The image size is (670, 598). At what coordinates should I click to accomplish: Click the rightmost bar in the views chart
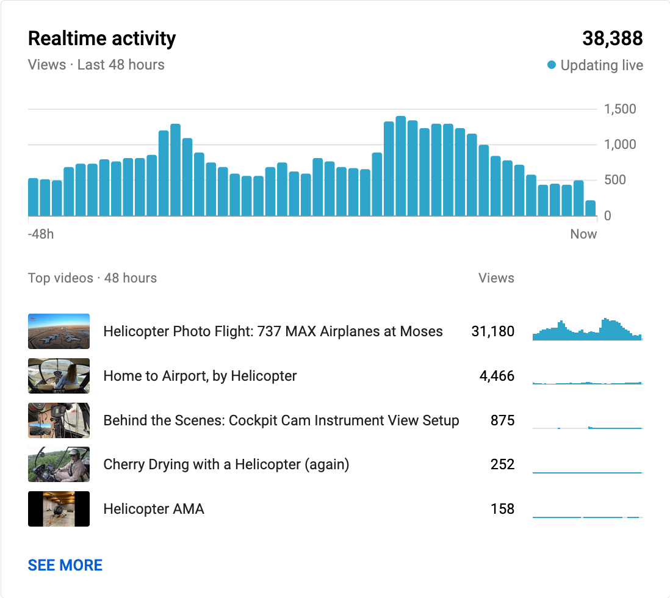point(590,208)
